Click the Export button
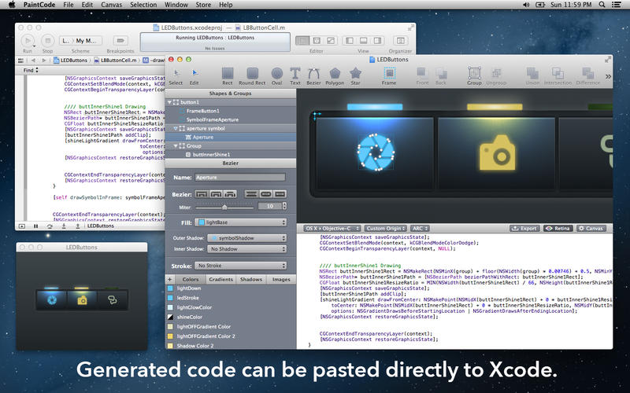 tap(524, 228)
